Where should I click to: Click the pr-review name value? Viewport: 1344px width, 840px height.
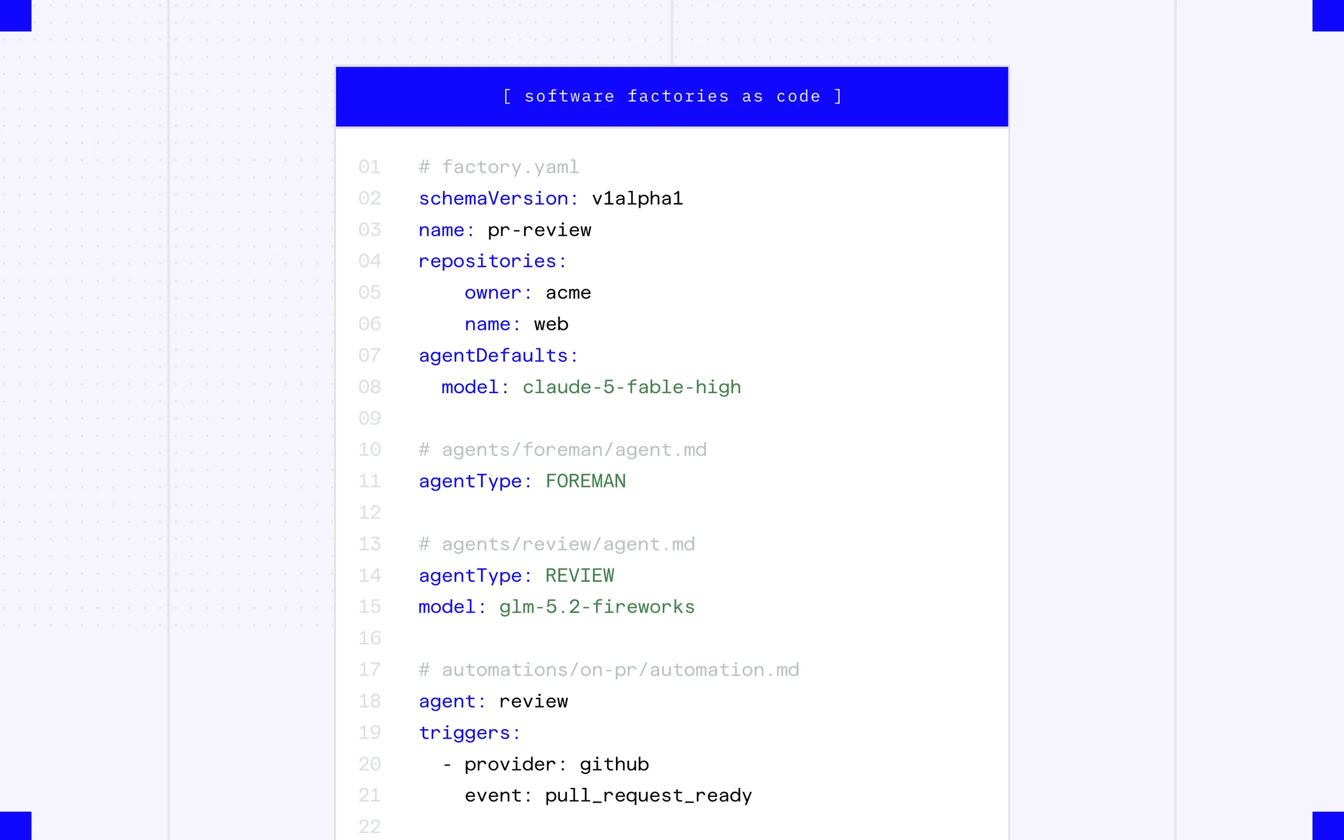tap(539, 230)
